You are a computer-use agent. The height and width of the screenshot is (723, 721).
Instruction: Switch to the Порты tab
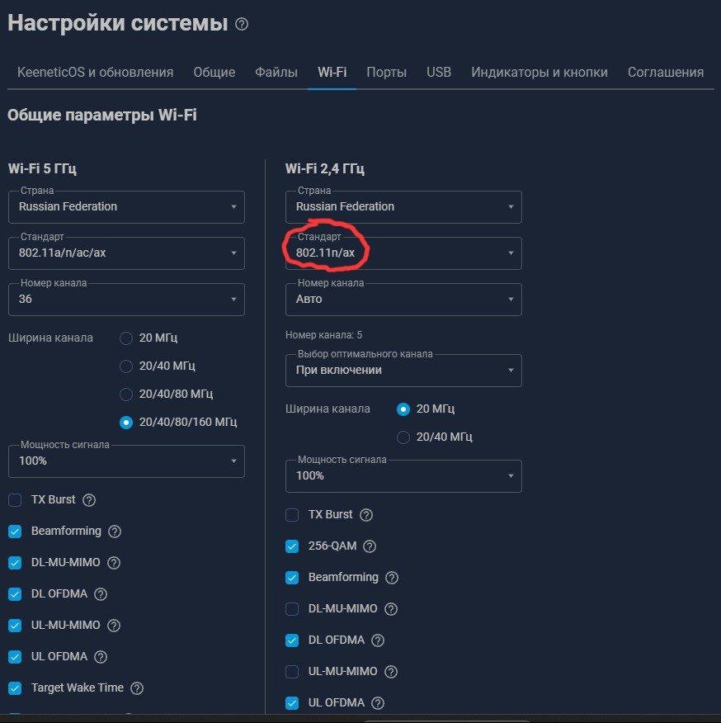pyautogui.click(x=386, y=73)
